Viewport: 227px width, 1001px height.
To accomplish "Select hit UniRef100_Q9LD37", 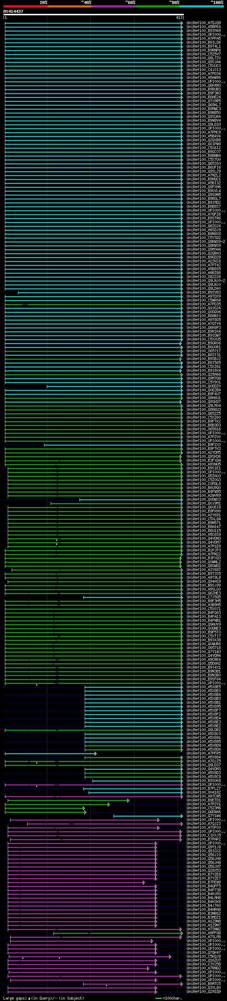I will coord(204,765).
